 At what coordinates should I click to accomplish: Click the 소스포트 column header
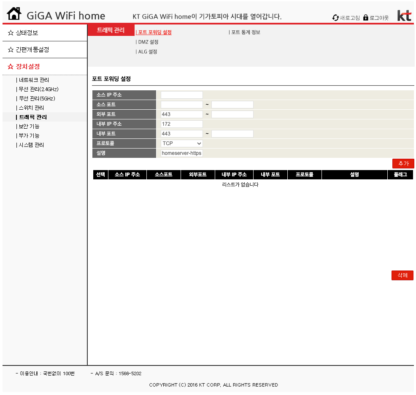[x=164, y=175]
